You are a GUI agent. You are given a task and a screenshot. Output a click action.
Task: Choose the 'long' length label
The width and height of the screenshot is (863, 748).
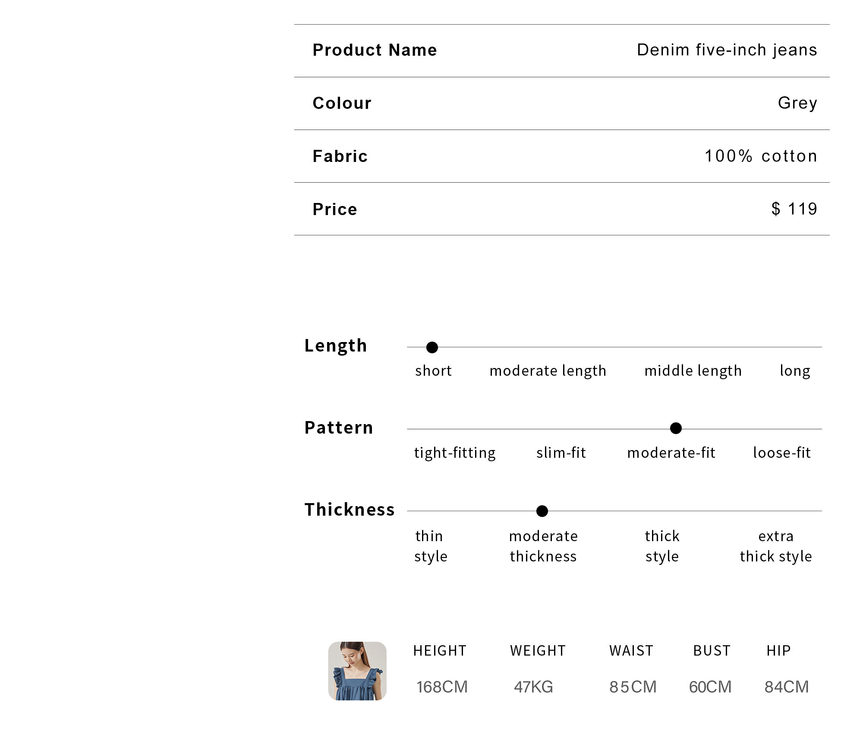coord(795,371)
